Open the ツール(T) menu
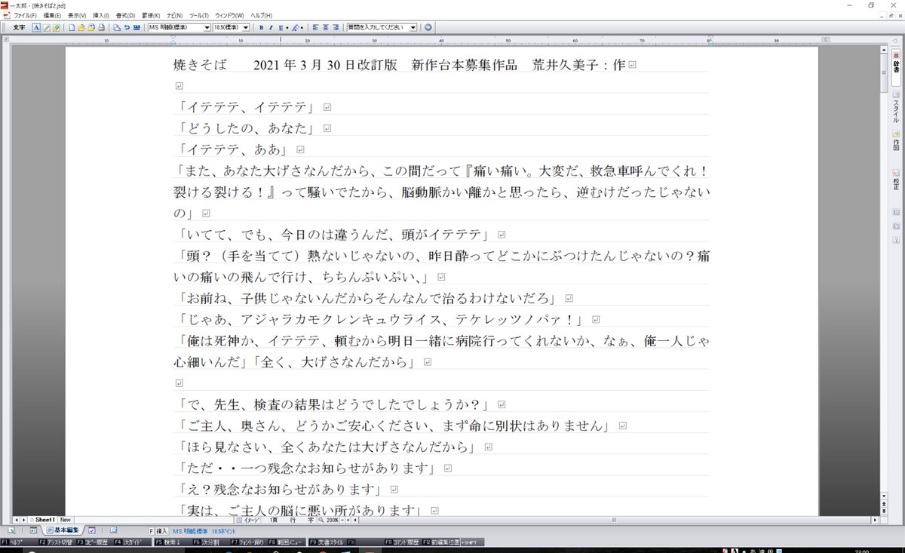The width and height of the screenshot is (905, 553). (199, 16)
